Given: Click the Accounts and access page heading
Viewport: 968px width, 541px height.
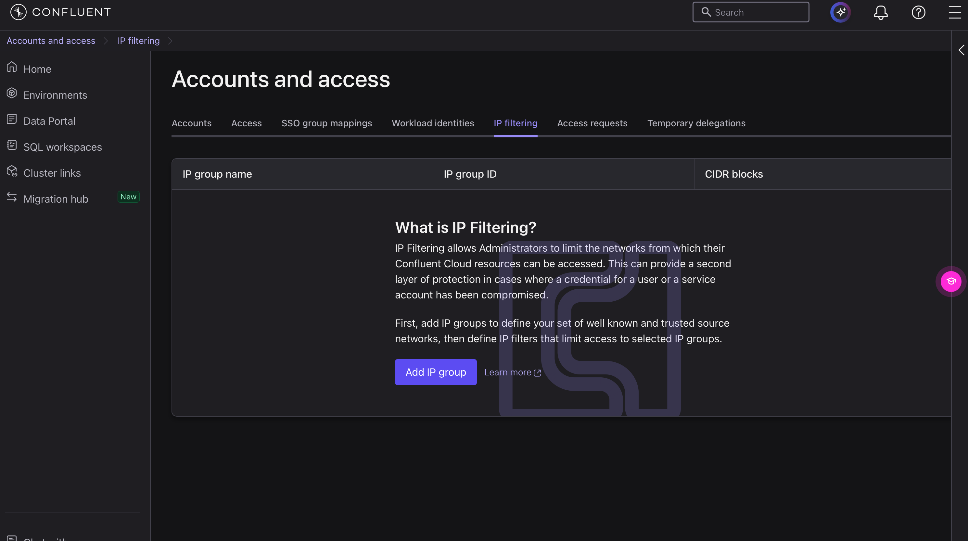Looking at the screenshot, I should click(x=281, y=79).
